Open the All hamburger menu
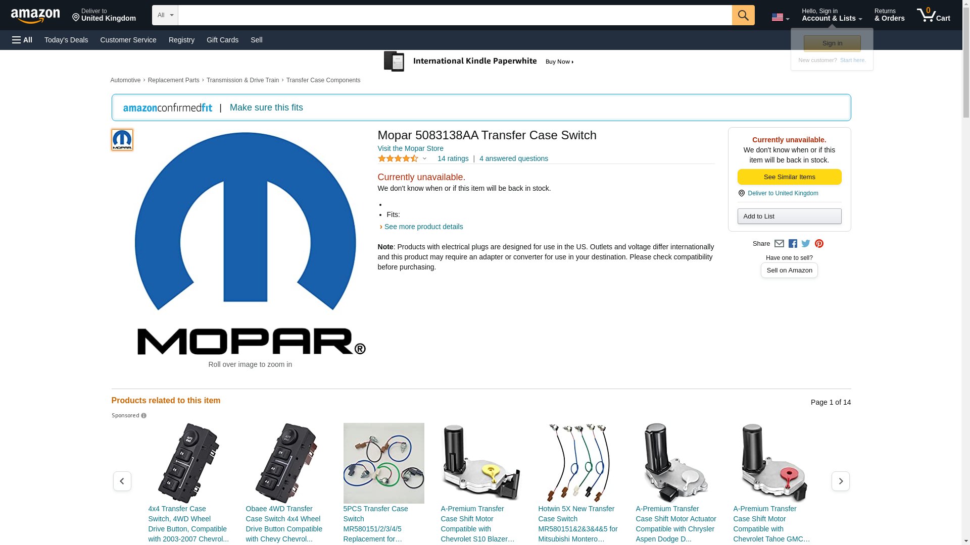970x545 pixels. coord(22,40)
